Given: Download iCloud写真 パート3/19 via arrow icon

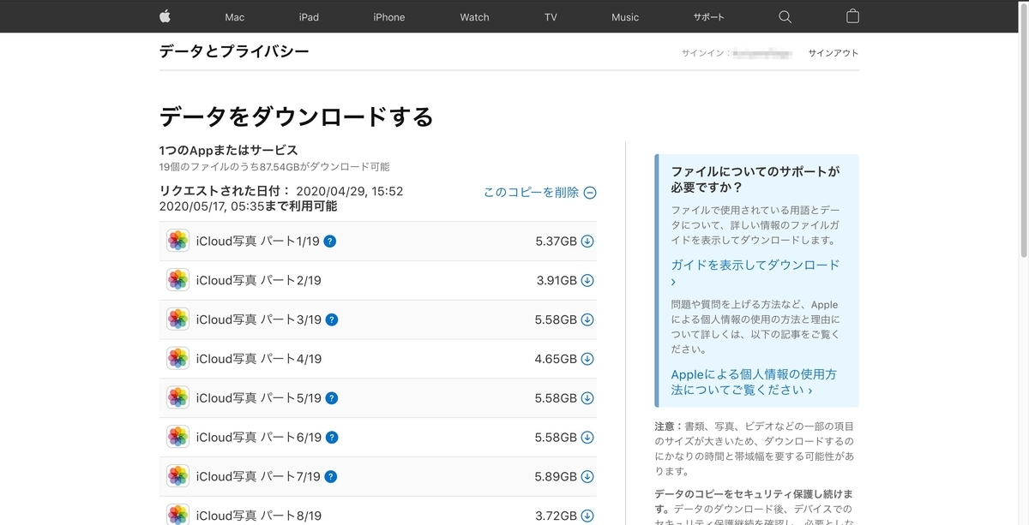Looking at the screenshot, I should point(587,320).
